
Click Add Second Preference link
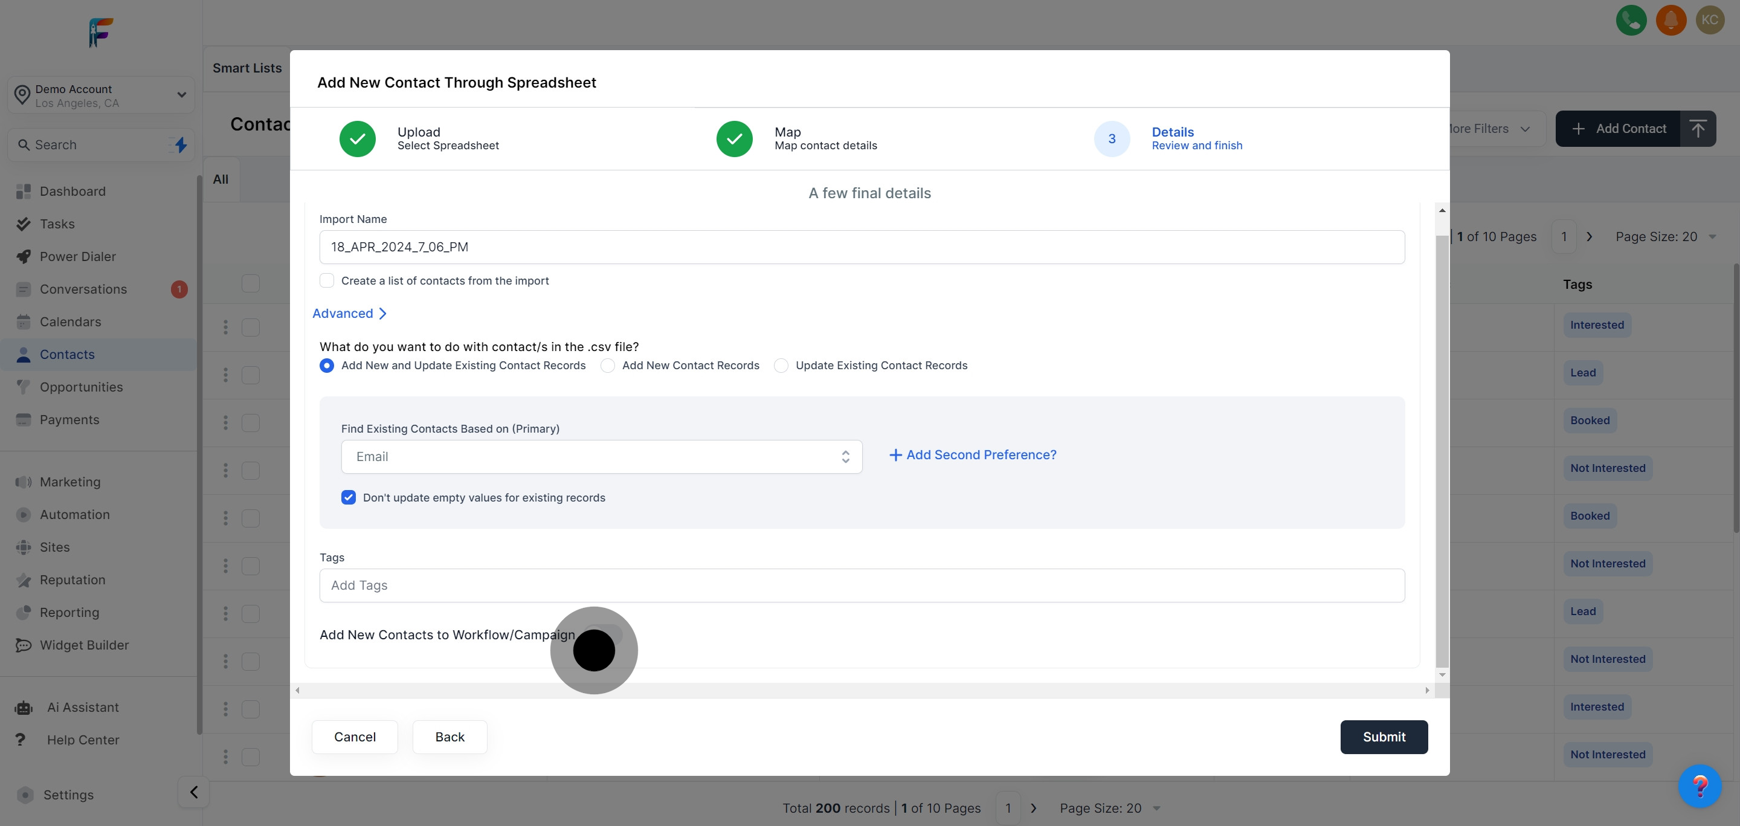pyautogui.click(x=973, y=454)
